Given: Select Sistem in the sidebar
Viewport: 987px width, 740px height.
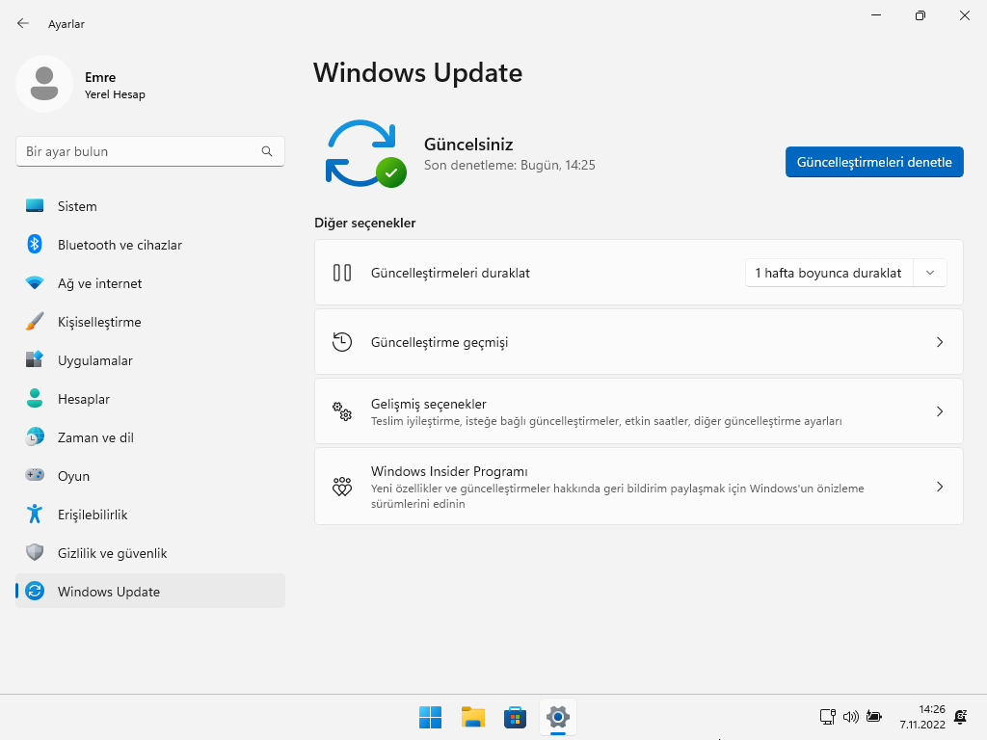Looking at the screenshot, I should [x=77, y=206].
